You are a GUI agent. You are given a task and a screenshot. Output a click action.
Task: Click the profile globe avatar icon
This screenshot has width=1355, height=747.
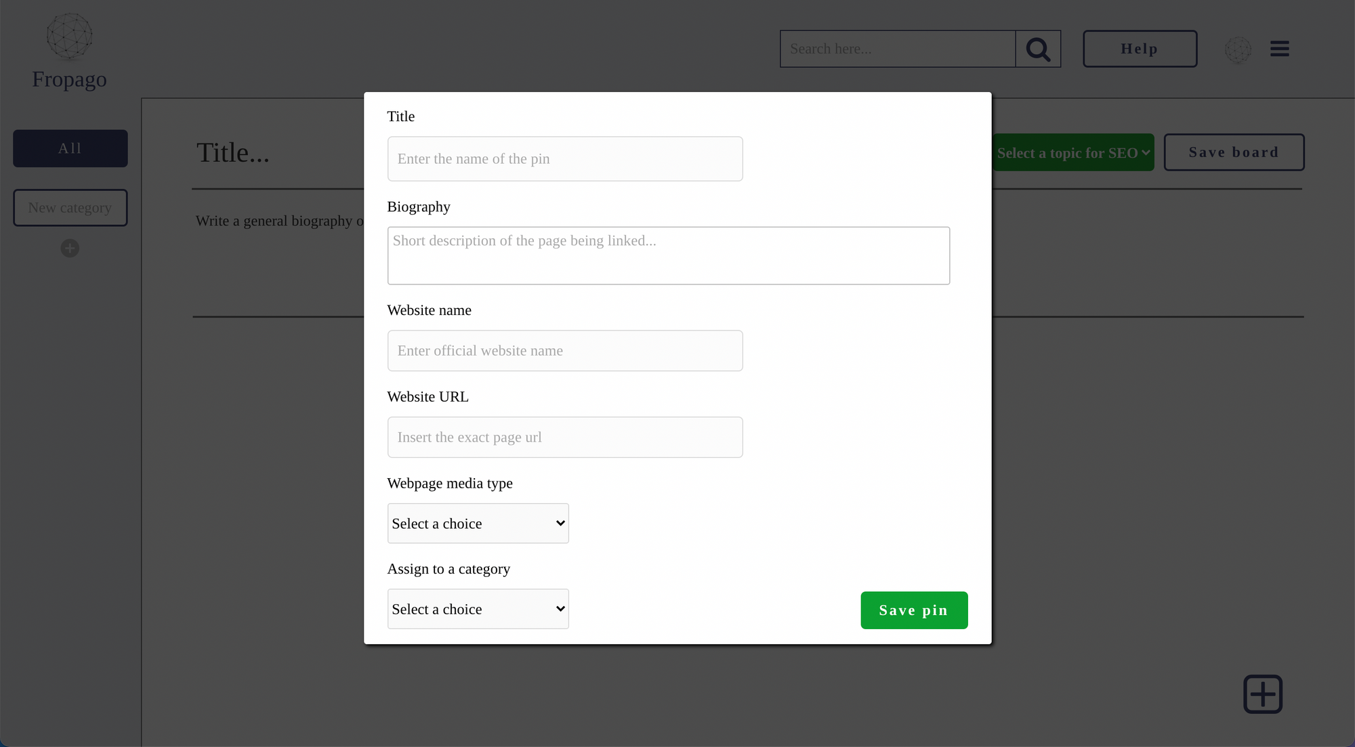pyautogui.click(x=1238, y=49)
